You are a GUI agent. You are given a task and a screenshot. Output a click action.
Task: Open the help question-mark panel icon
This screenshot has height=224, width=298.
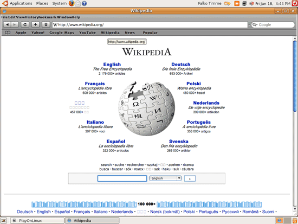(84, 3)
